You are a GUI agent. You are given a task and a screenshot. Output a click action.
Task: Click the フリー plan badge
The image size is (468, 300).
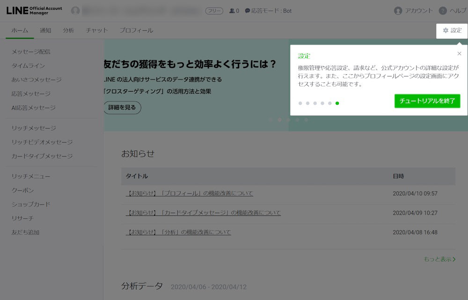[x=214, y=11]
